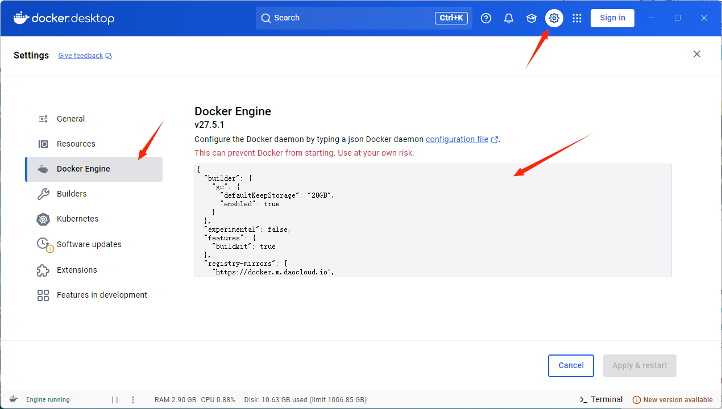Click the "registry-mirrors" line
The image size is (722, 409).
pos(246,264)
